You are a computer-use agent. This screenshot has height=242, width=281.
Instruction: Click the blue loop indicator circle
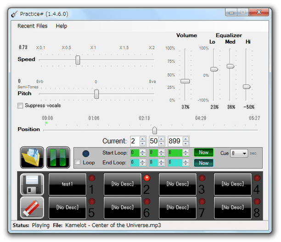(x=86, y=153)
